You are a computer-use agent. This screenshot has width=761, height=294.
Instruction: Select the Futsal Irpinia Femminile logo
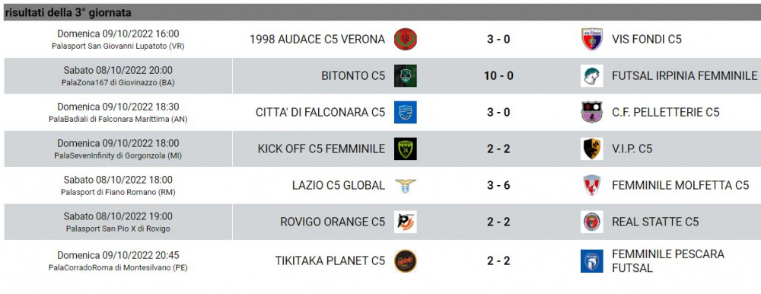click(x=592, y=76)
